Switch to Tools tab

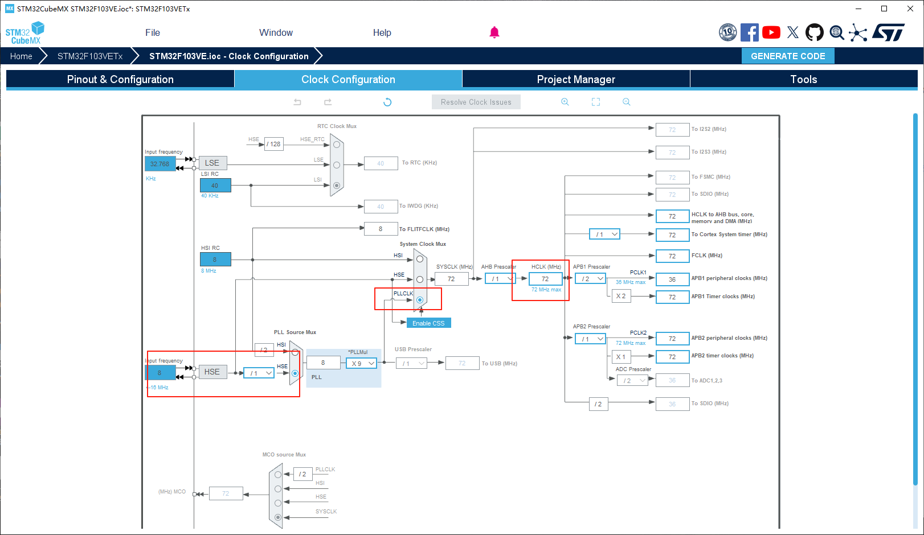pos(804,79)
